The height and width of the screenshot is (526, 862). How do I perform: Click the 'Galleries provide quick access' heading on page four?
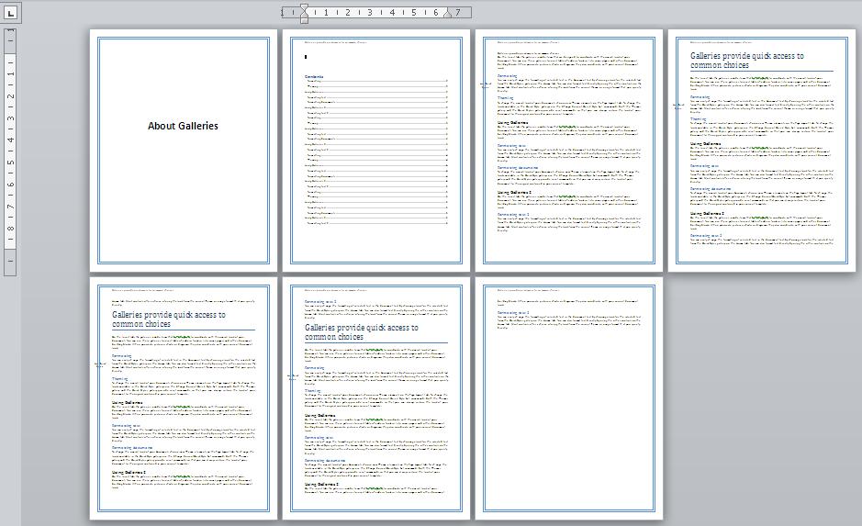point(747,61)
